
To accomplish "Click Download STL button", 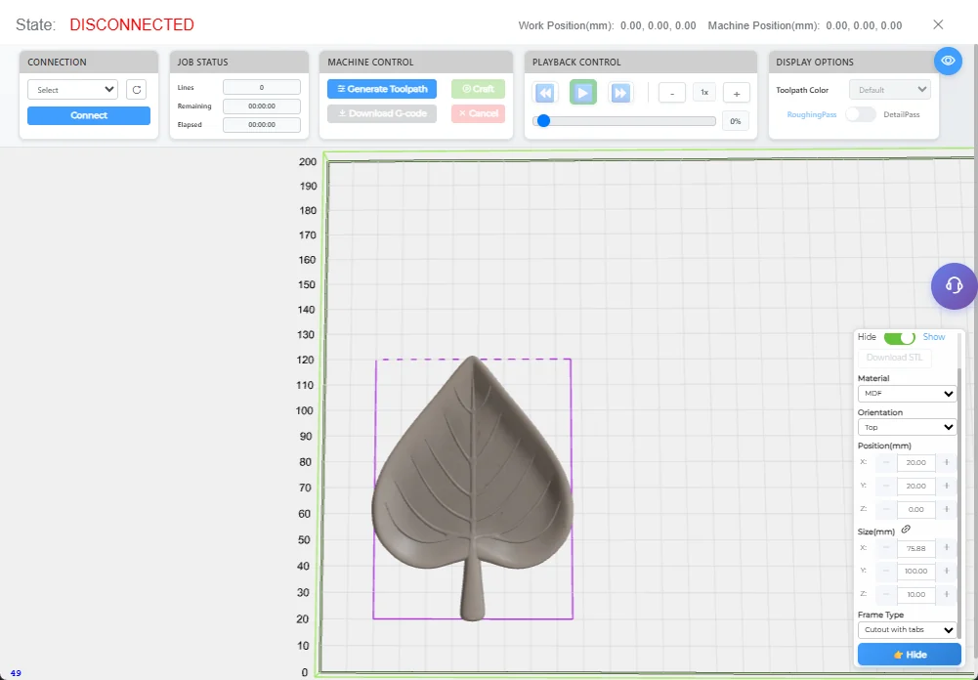I will tap(895, 358).
